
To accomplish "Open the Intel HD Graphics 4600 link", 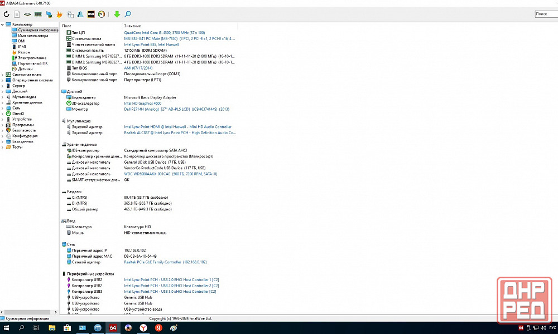I will click(x=142, y=103).
